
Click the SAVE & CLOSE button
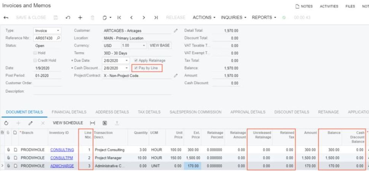click(x=31, y=17)
